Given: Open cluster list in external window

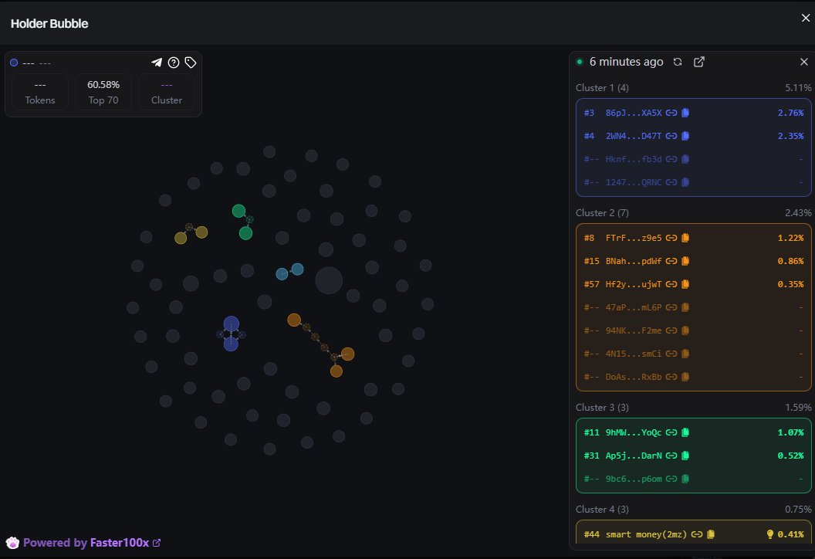Looking at the screenshot, I should coord(699,62).
